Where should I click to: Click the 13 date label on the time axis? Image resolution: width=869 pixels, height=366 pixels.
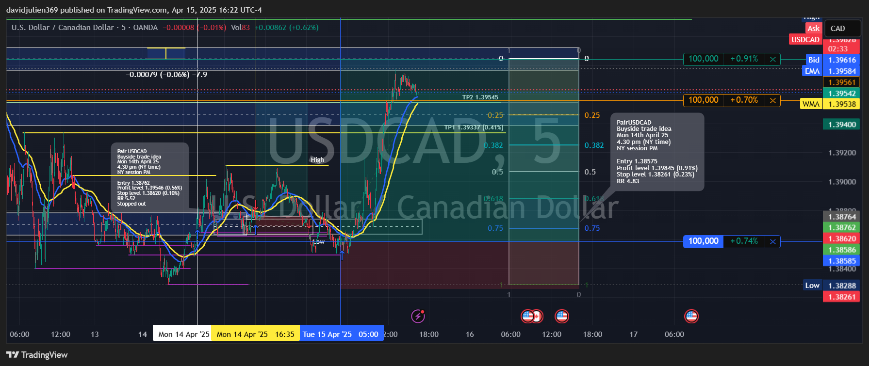click(95, 334)
